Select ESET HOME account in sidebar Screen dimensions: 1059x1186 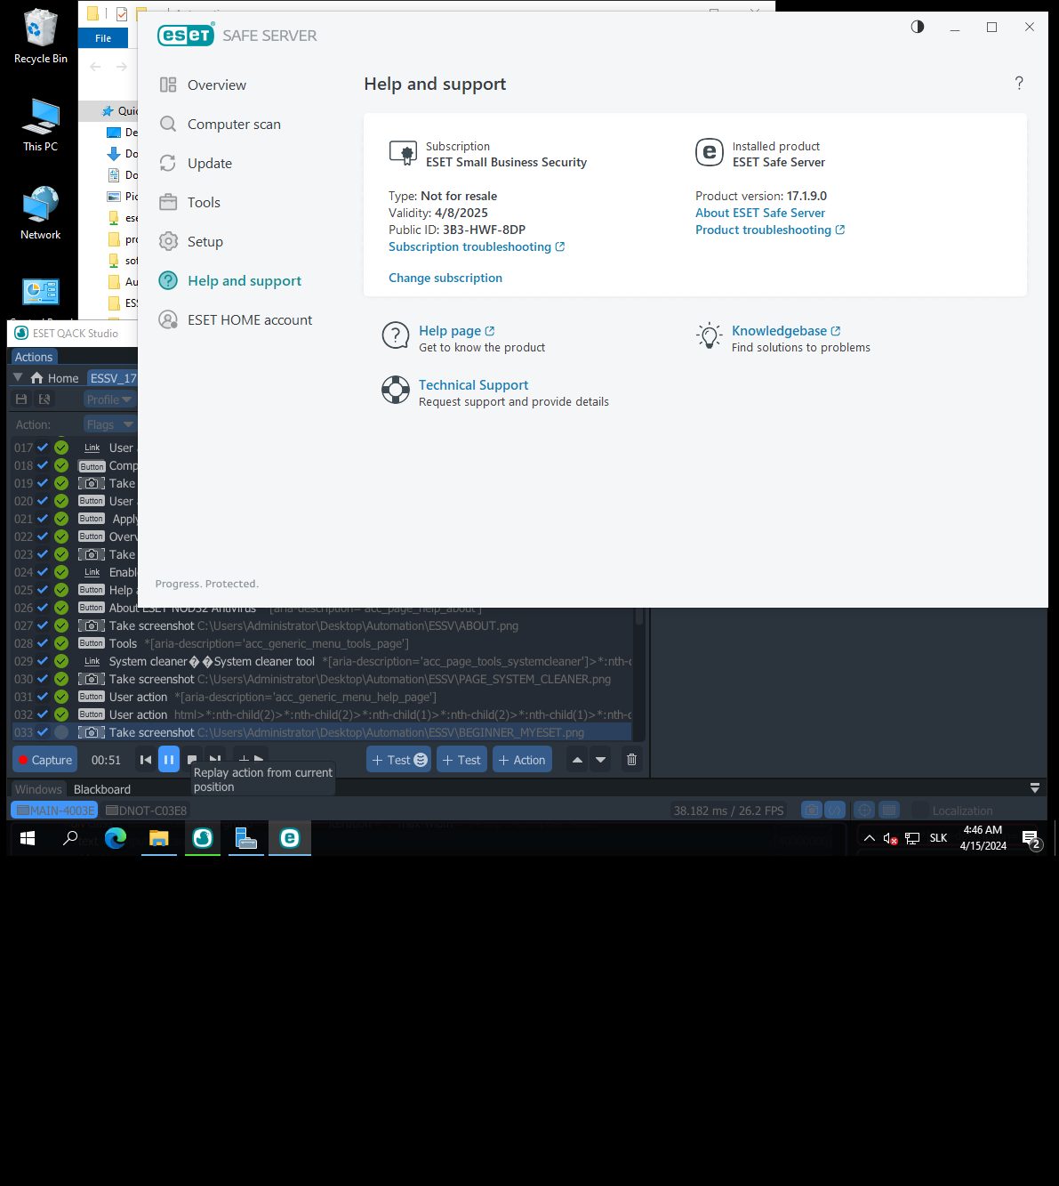pos(249,320)
